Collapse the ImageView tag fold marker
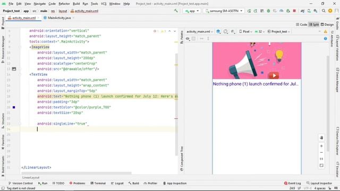The image size is (340, 191). coord(20,47)
